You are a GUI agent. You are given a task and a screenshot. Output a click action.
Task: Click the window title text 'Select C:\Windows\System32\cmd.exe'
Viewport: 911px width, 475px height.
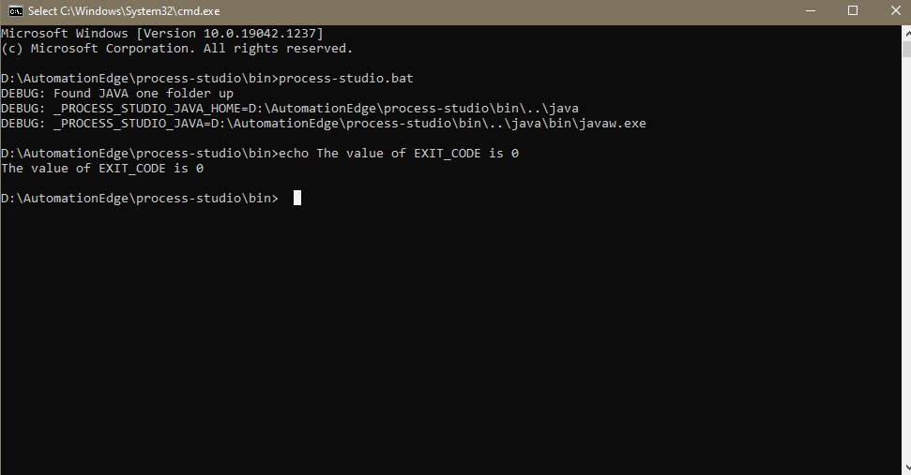click(x=124, y=11)
